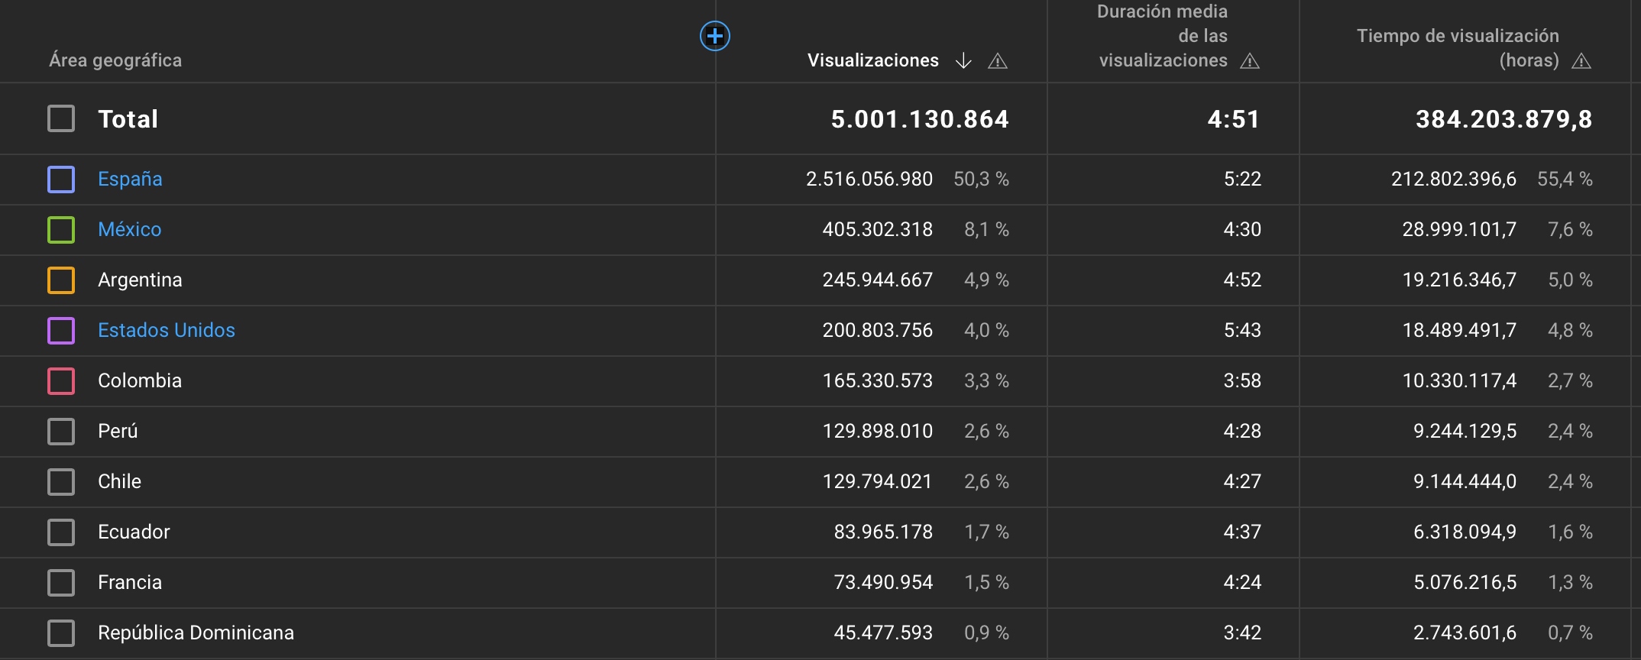The image size is (1641, 660).
Task: Enable the Perú checkbox
Action: pos(61,432)
